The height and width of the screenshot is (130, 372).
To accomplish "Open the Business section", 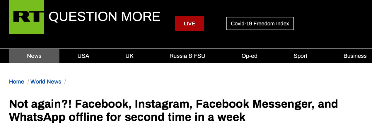I will (x=355, y=56).
